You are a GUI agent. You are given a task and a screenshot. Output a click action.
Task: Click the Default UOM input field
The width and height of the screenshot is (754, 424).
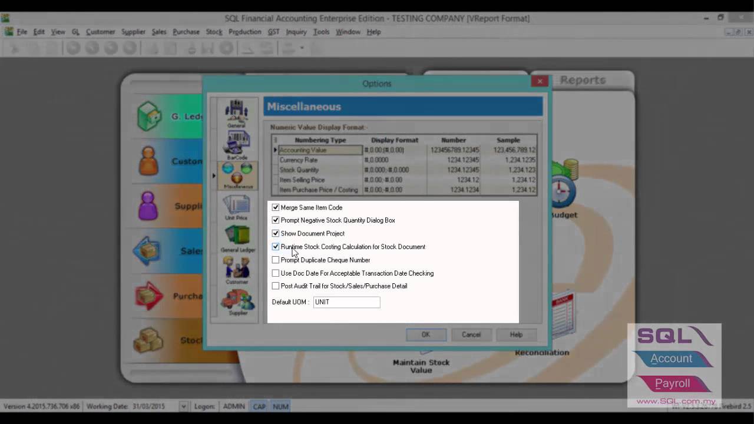click(346, 302)
